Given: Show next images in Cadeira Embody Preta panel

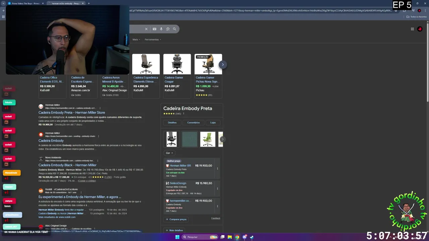Looking at the screenshot, I should pos(223,139).
